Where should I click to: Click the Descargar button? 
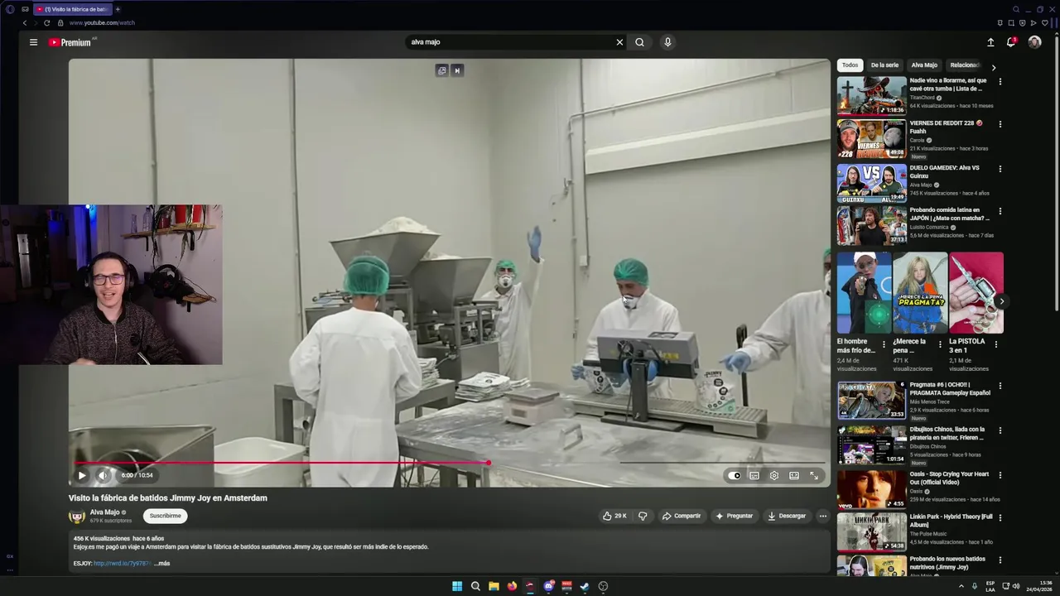pyautogui.click(x=787, y=516)
